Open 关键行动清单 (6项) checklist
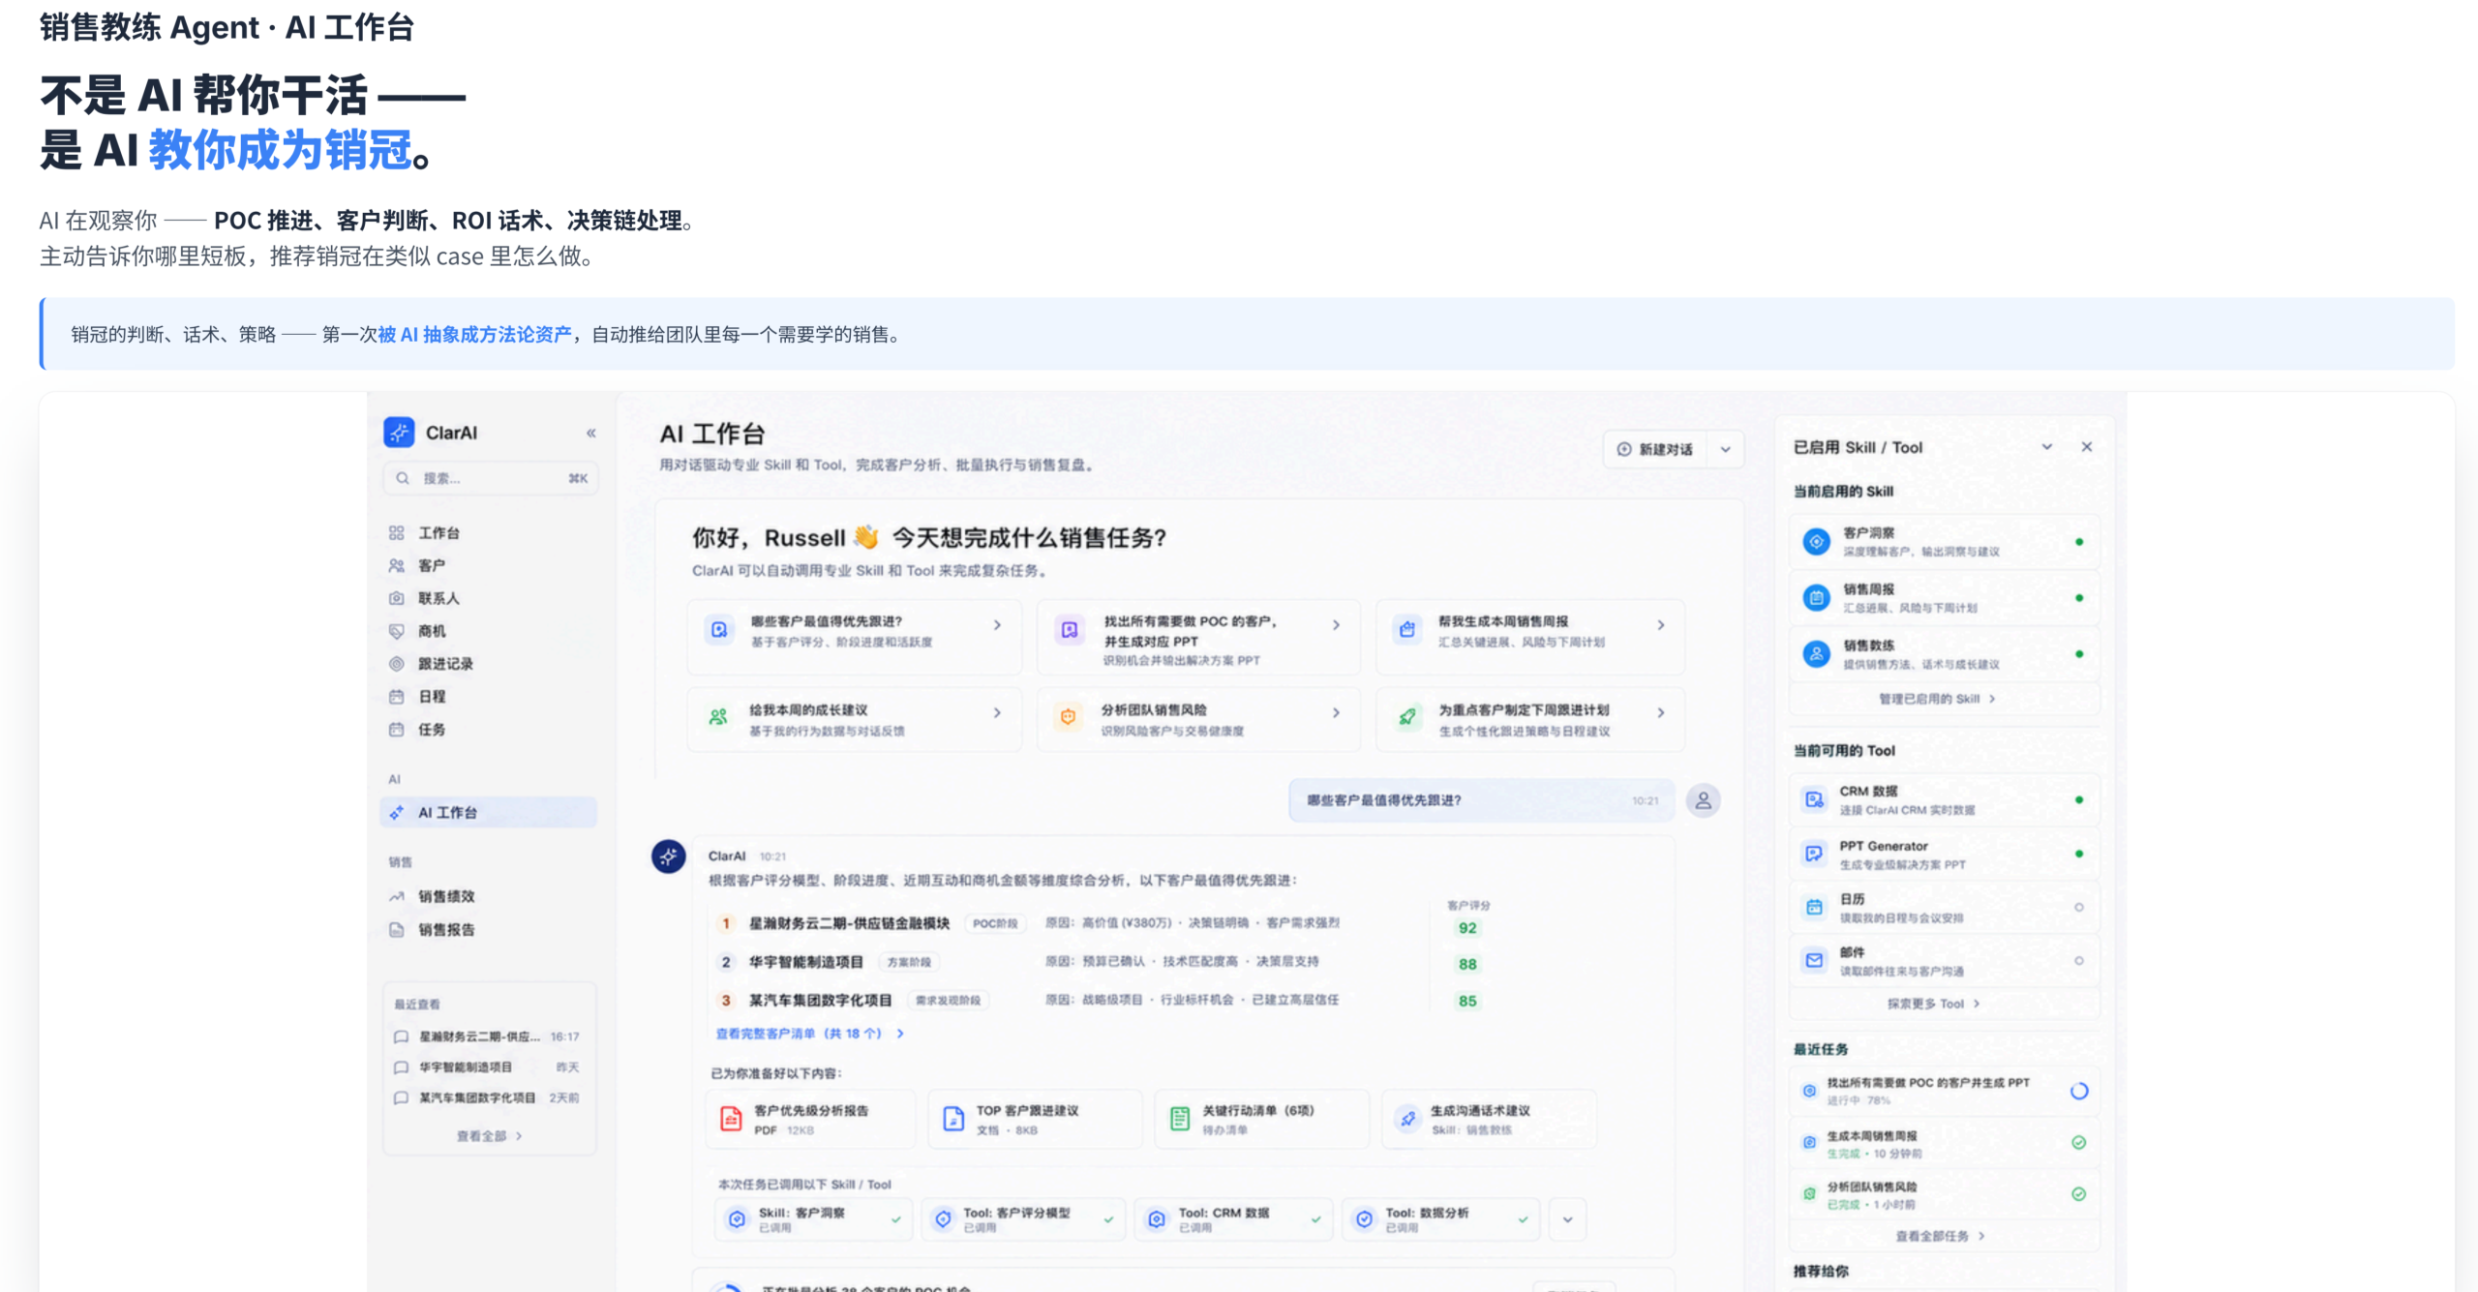 click(x=1261, y=1119)
